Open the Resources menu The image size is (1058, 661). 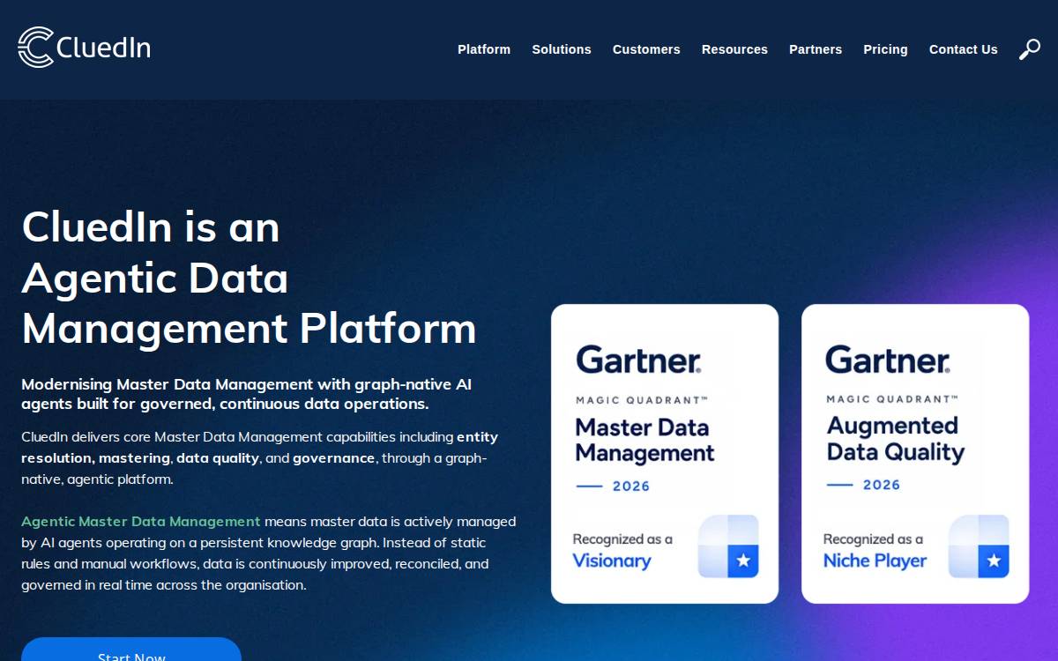(734, 49)
